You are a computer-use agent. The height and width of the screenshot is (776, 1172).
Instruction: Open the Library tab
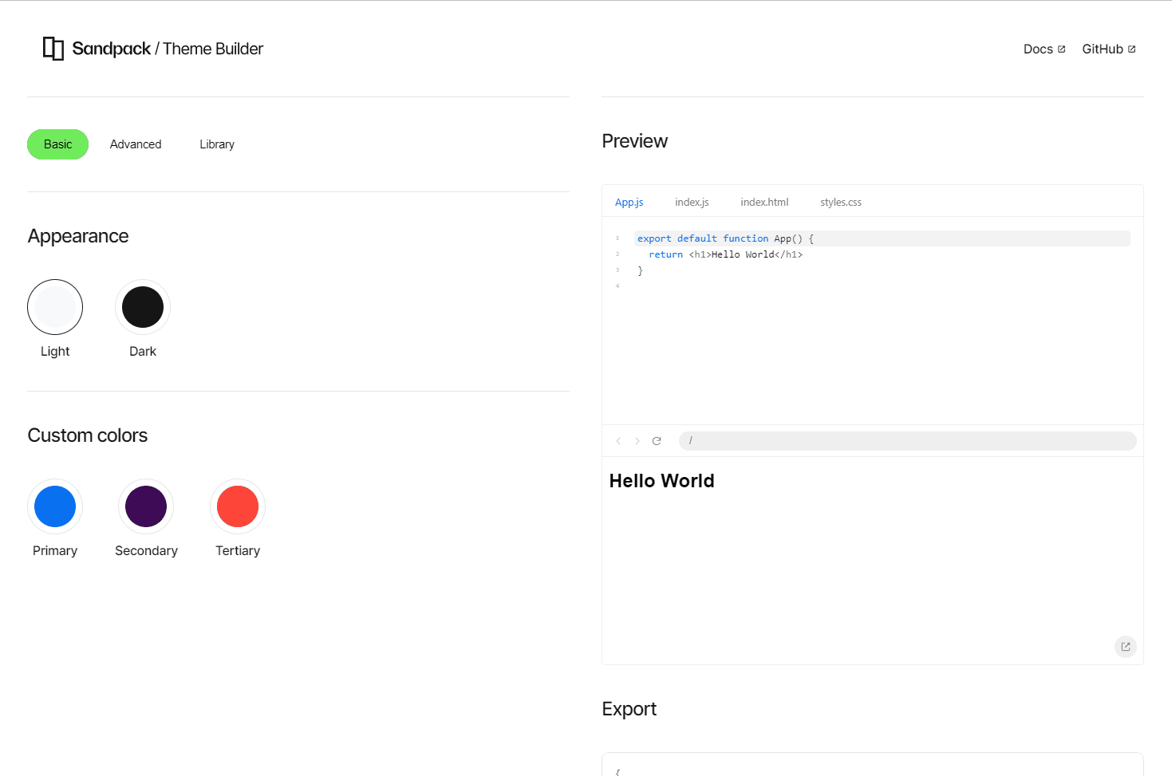pos(216,144)
